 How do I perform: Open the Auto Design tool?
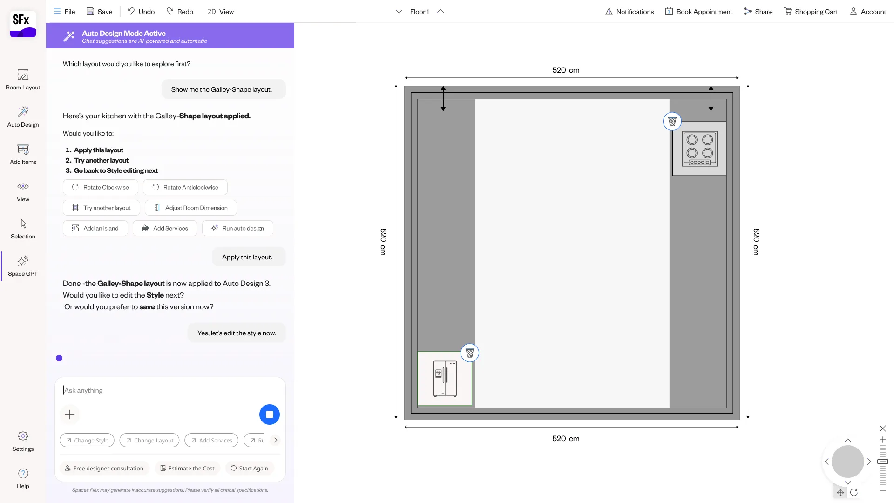(23, 117)
